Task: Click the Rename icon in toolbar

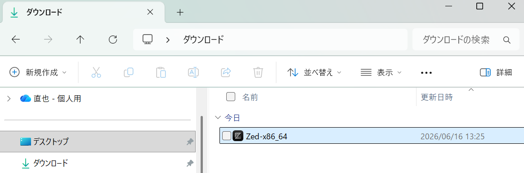Action: (193, 72)
